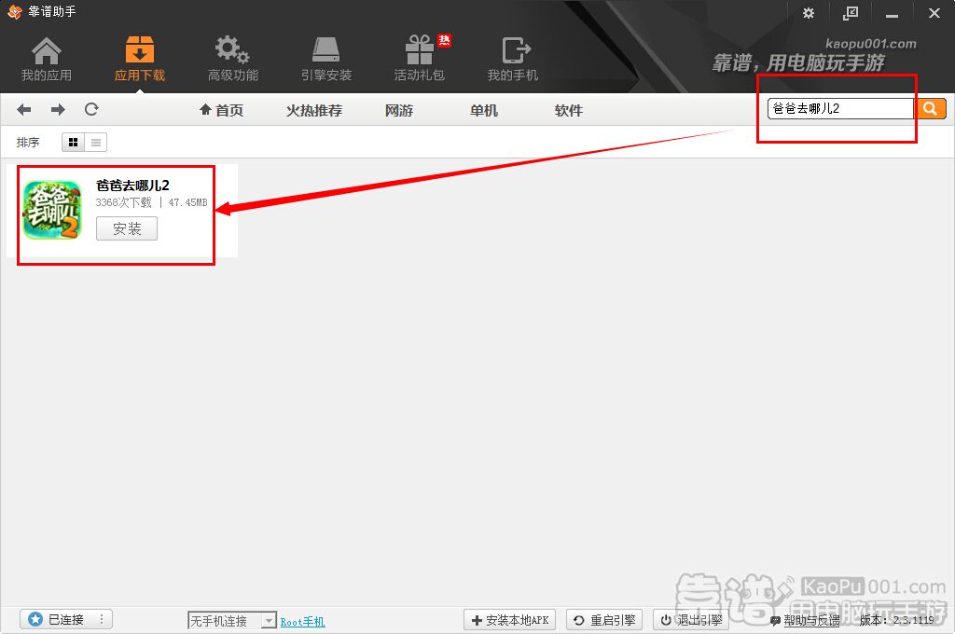Click the orange search magnifier button
Screen dimensions: 955x634
[930, 108]
